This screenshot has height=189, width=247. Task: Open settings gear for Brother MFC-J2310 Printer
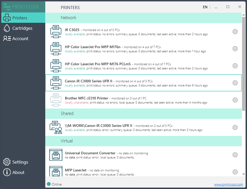click(235, 100)
